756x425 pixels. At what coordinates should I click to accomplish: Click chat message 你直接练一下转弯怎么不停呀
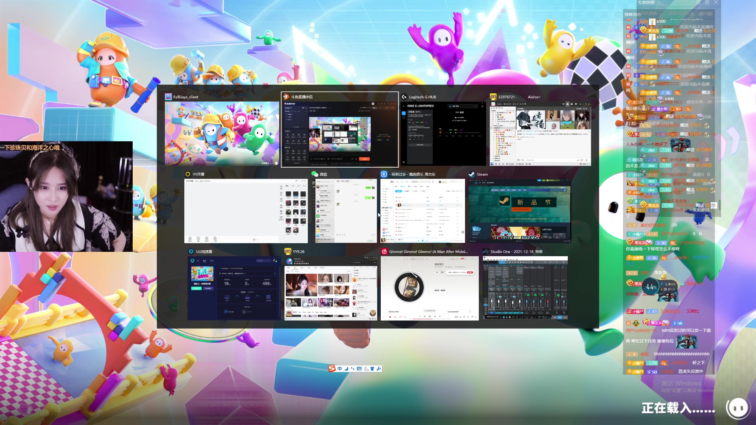(x=652, y=249)
